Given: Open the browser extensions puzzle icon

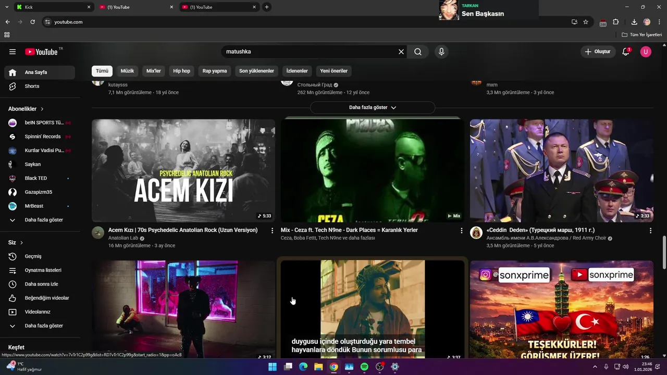Looking at the screenshot, I should (x=616, y=22).
